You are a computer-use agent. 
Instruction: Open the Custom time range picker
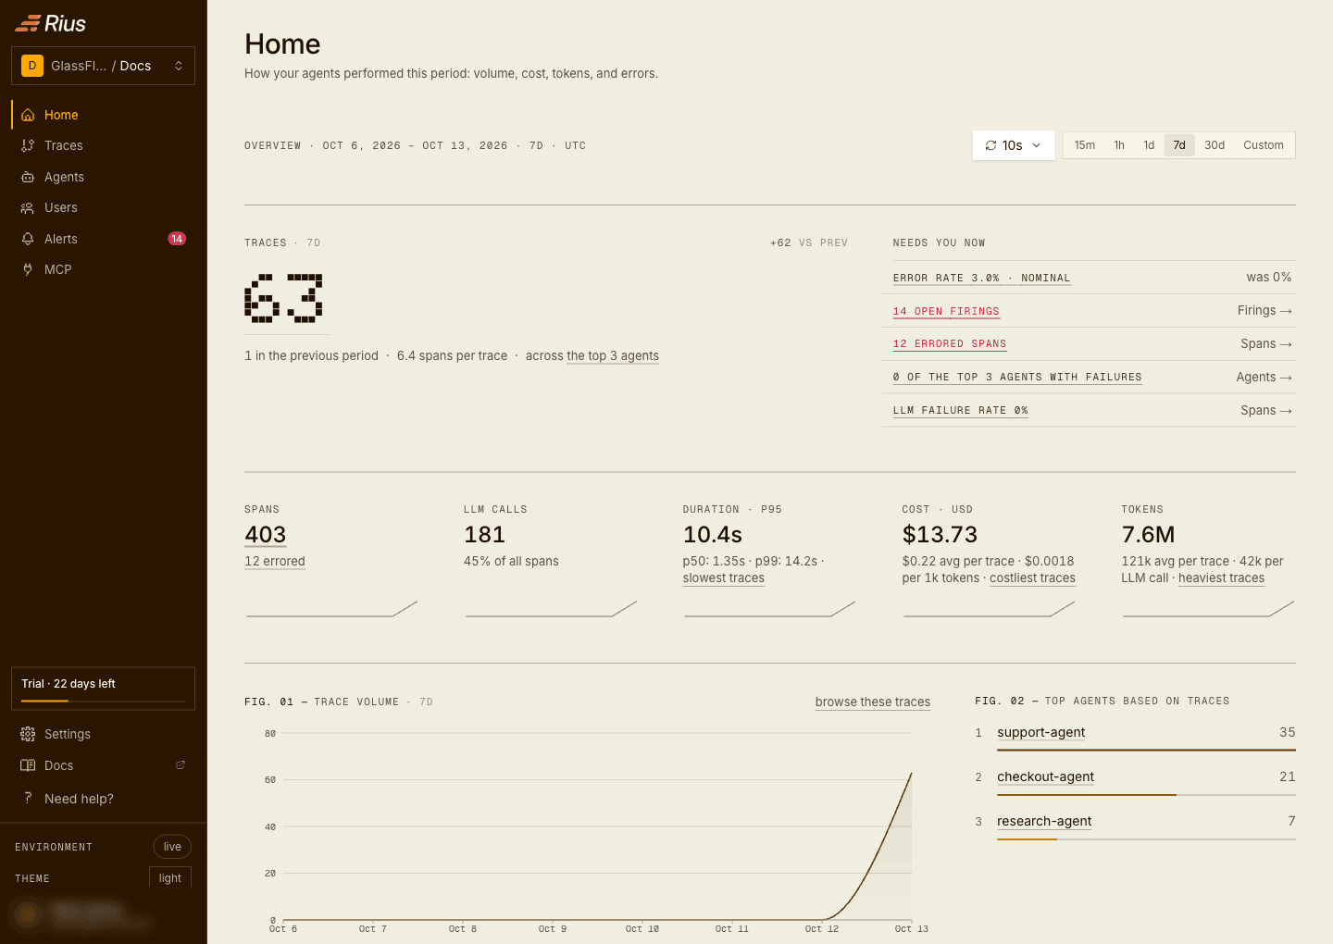(1264, 145)
